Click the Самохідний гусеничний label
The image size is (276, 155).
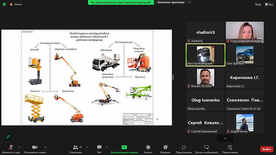[x=108, y=75]
